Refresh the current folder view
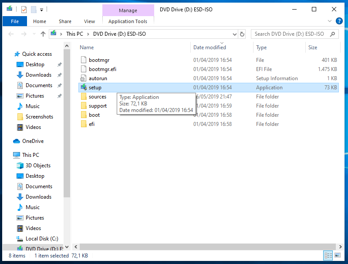348x264 pixels. coord(242,34)
